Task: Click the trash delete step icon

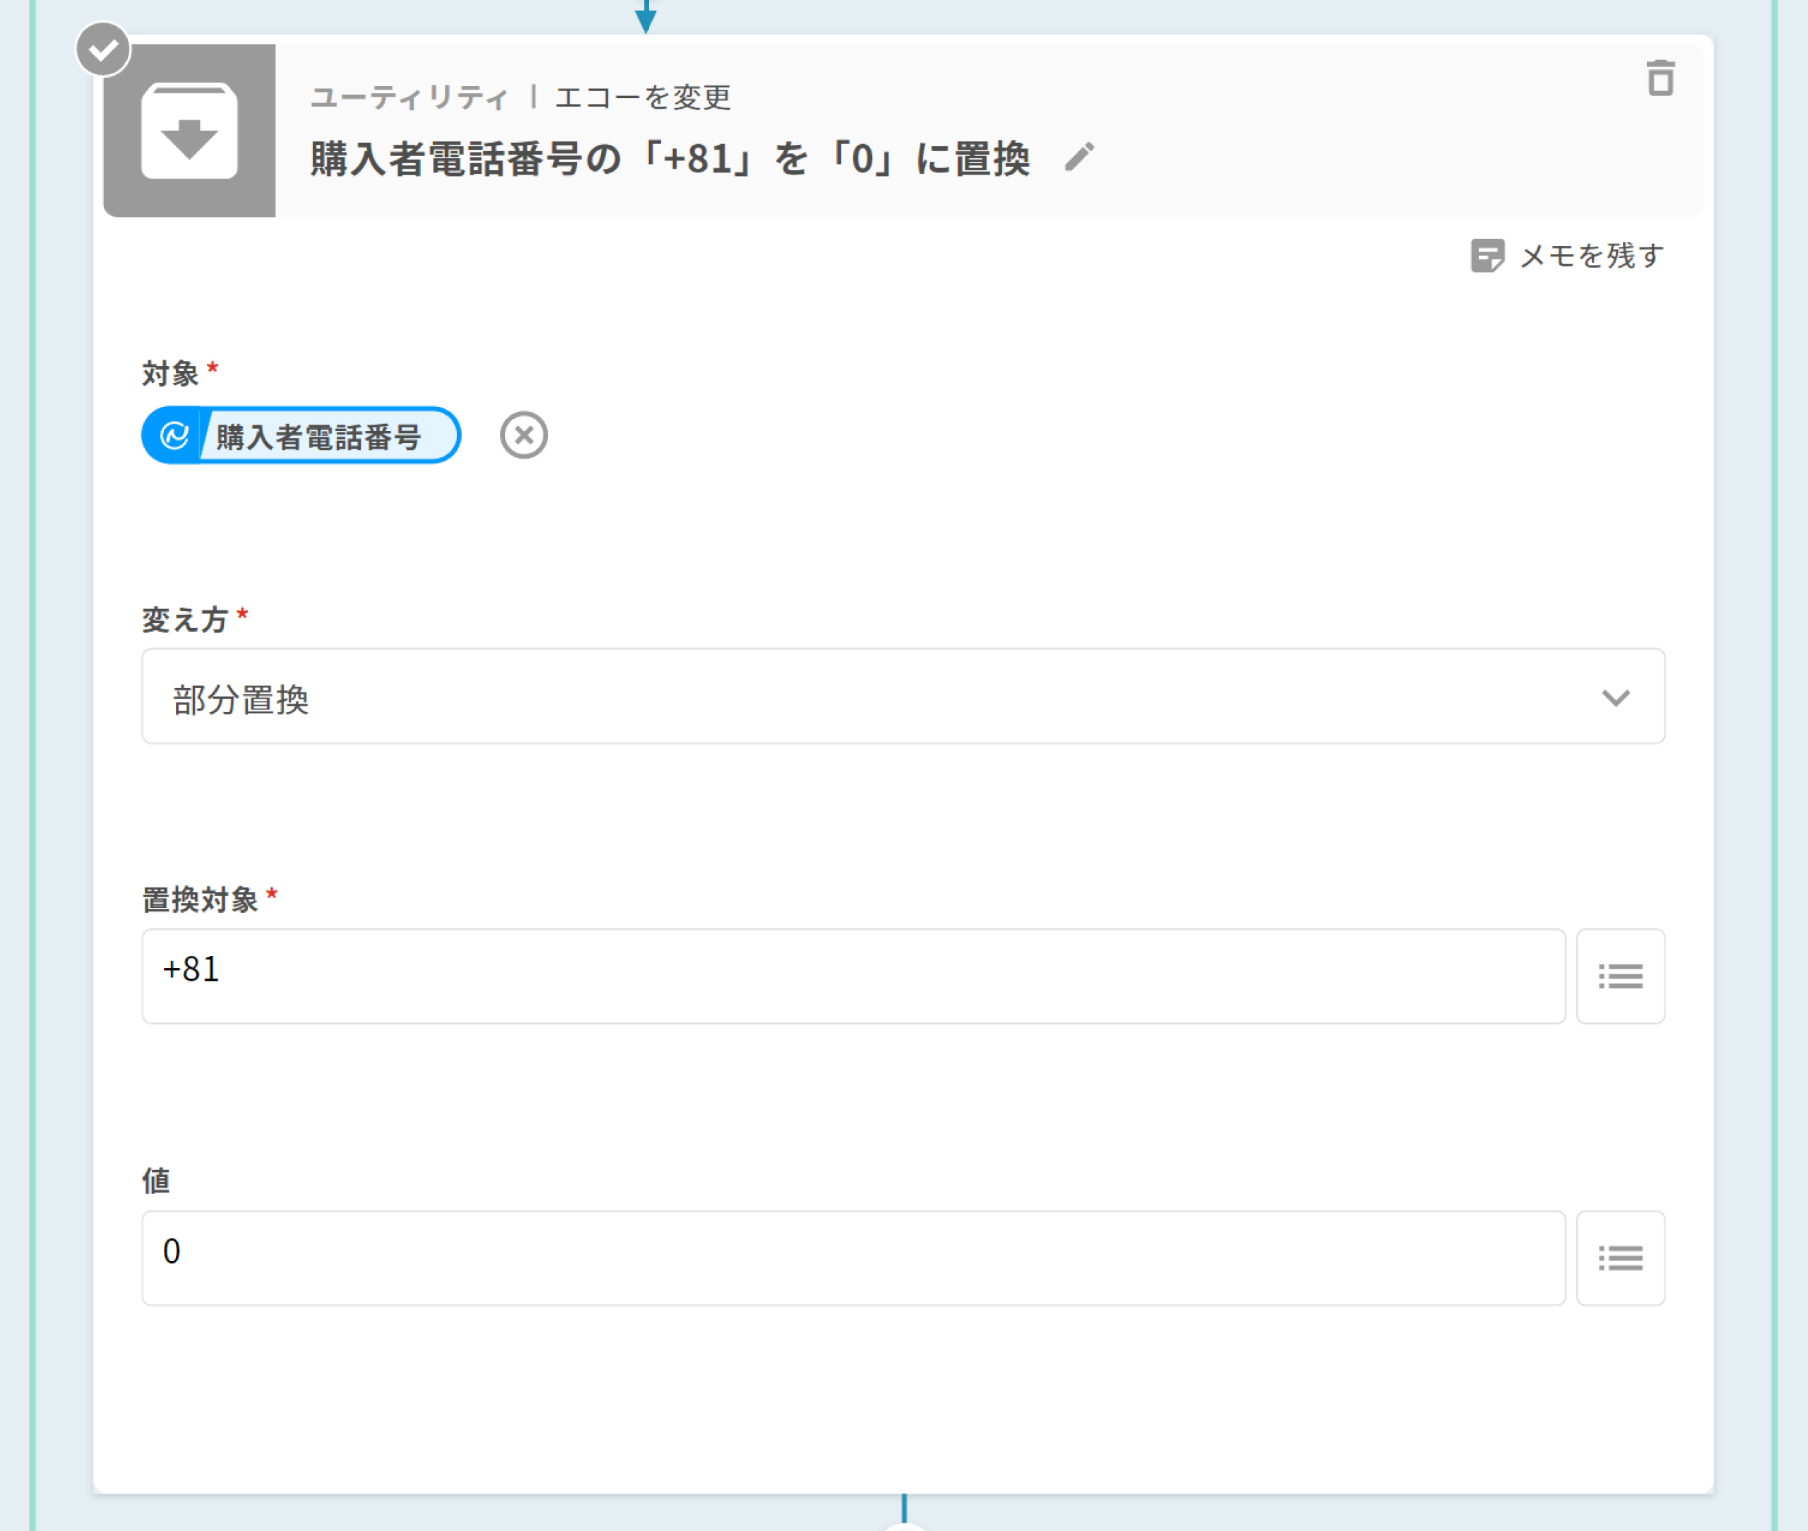Action: tap(1660, 78)
